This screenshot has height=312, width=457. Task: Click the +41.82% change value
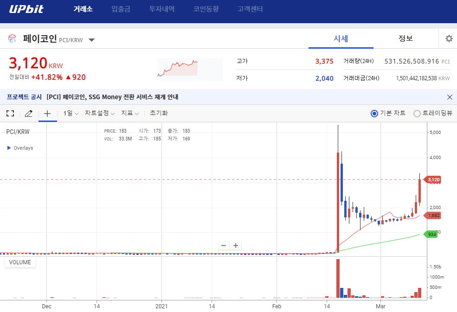47,77
